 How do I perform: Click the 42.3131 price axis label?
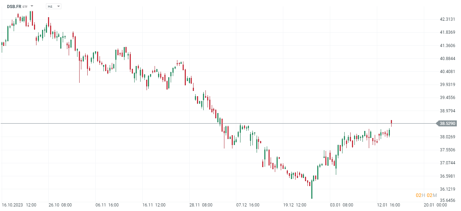point(447,19)
